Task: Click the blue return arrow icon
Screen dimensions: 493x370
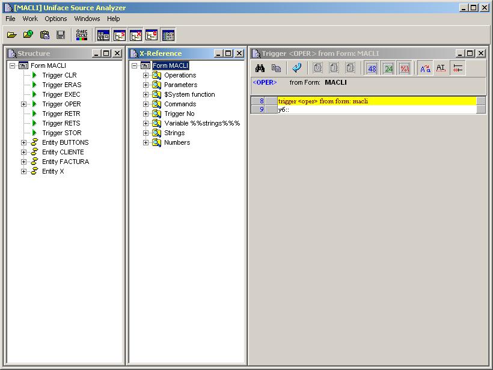Action: (x=297, y=68)
